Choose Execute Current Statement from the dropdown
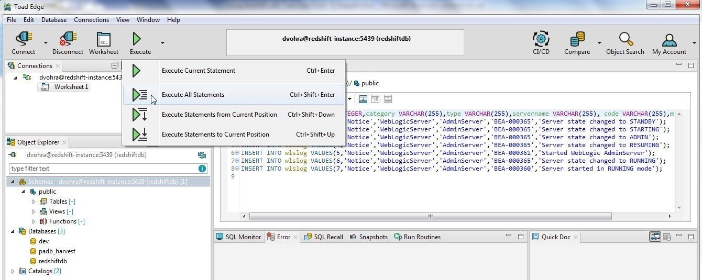The width and height of the screenshot is (702, 280). [234, 71]
